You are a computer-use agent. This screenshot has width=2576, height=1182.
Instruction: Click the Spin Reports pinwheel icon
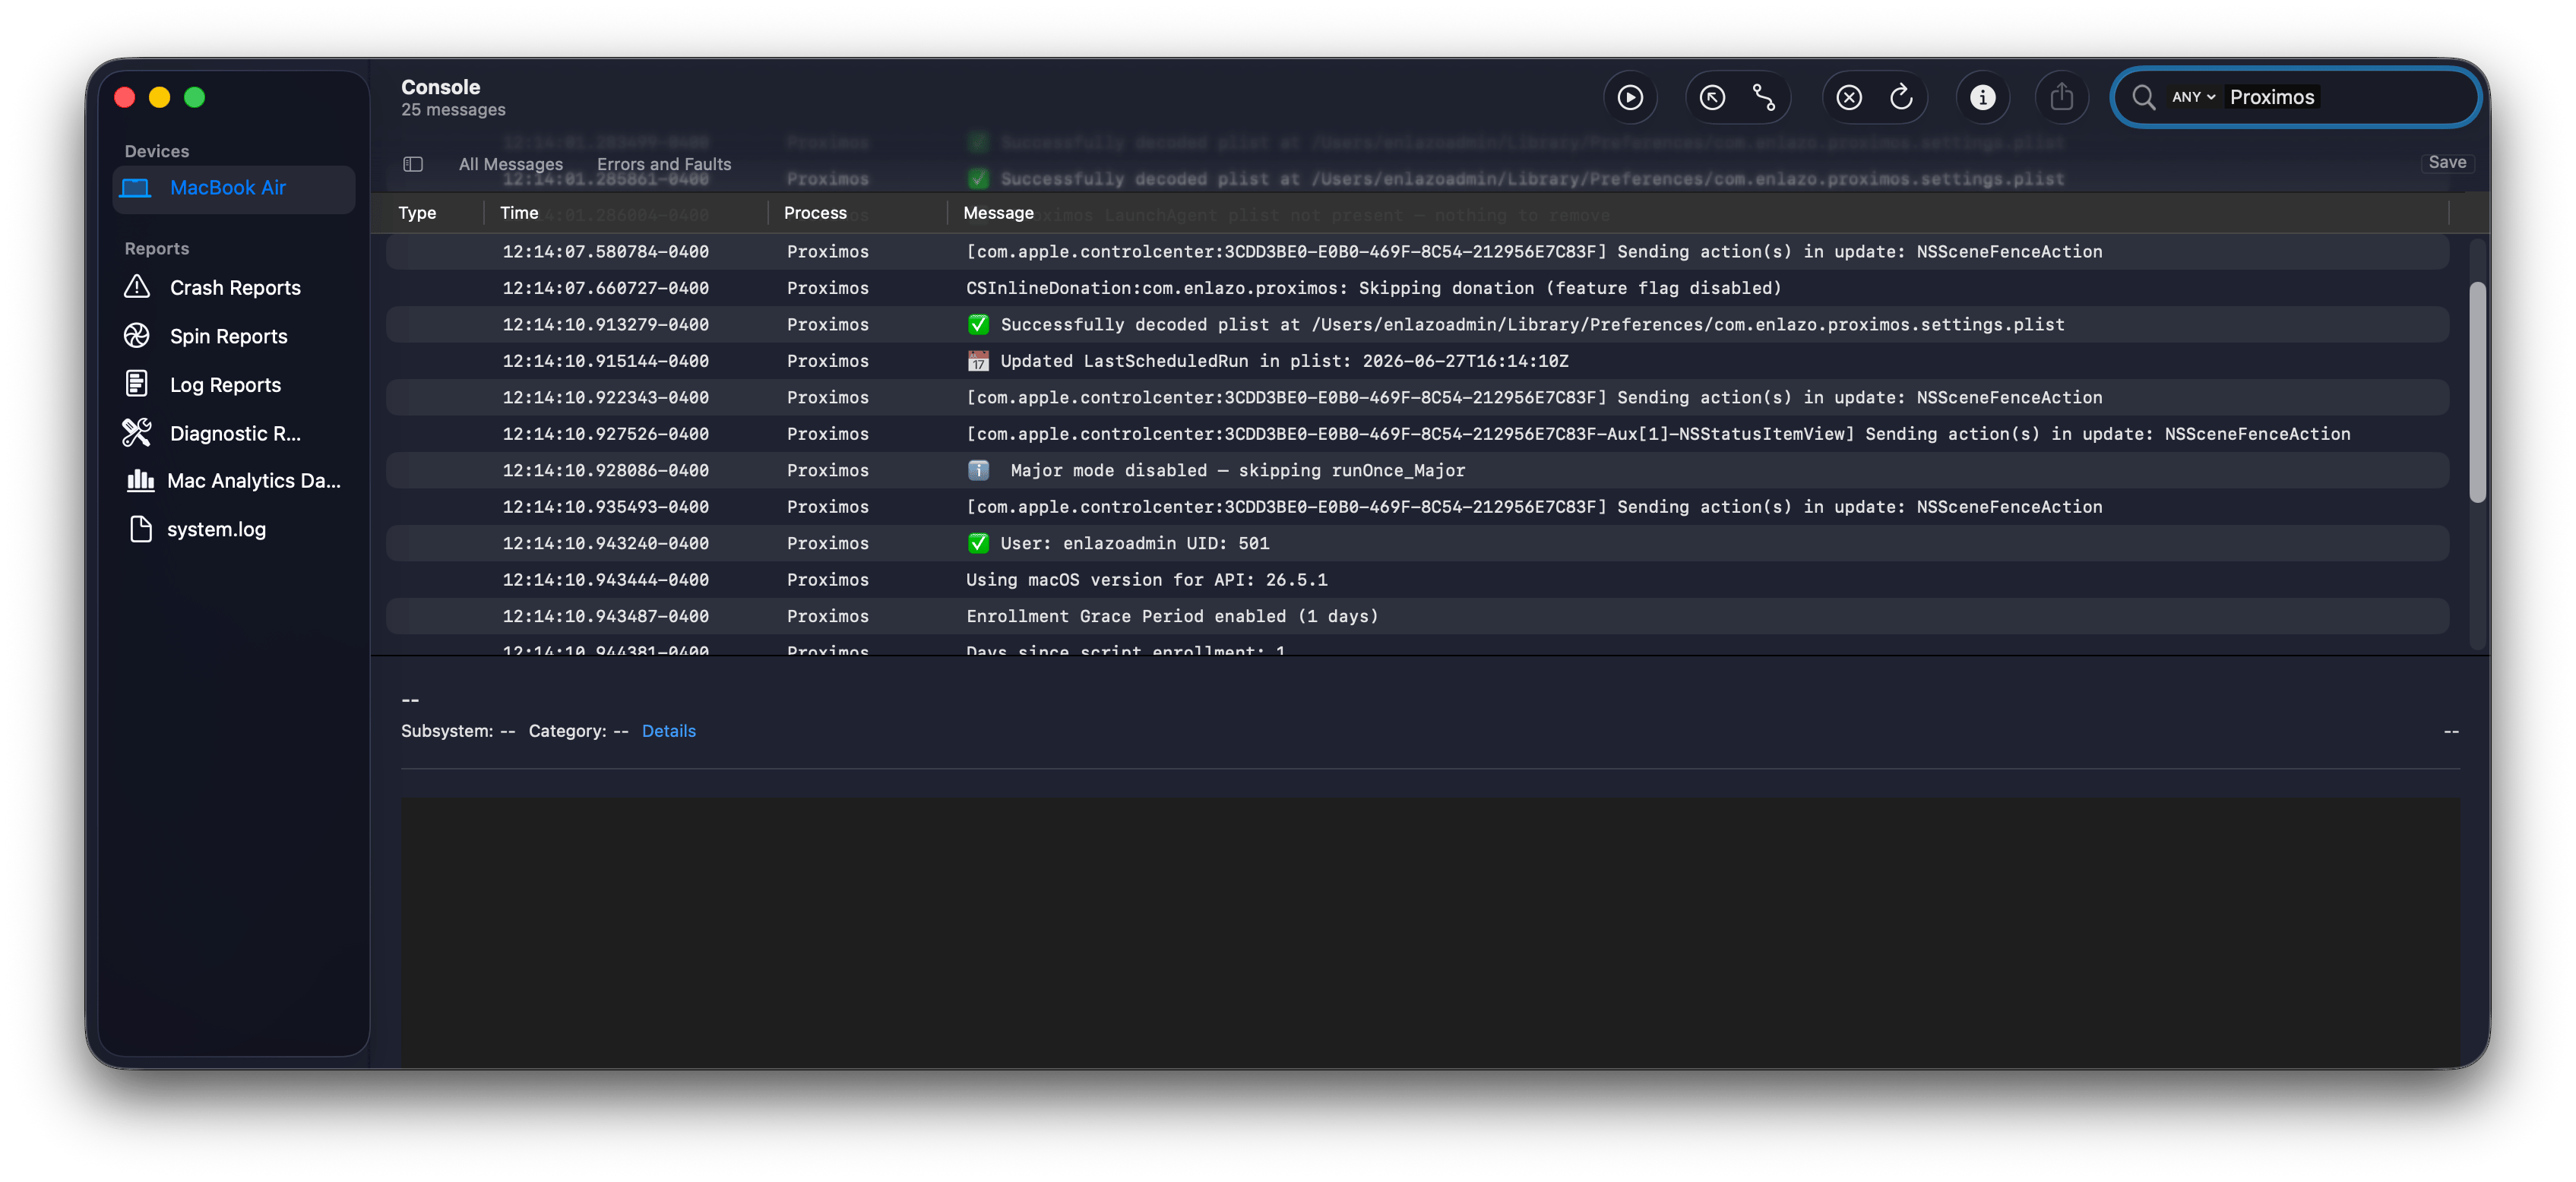point(137,336)
